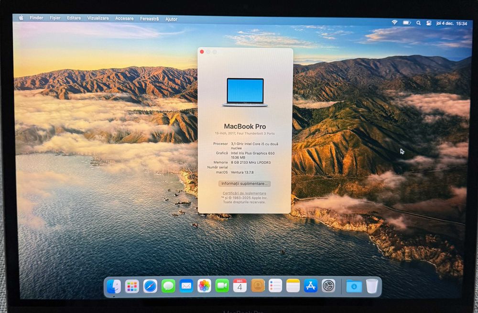Click the Wi-Fi status icon

click(394, 22)
